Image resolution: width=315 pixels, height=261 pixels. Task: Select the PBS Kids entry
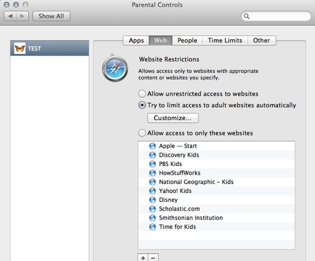(216, 164)
